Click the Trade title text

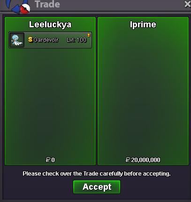pyautogui.click(x=47, y=4)
